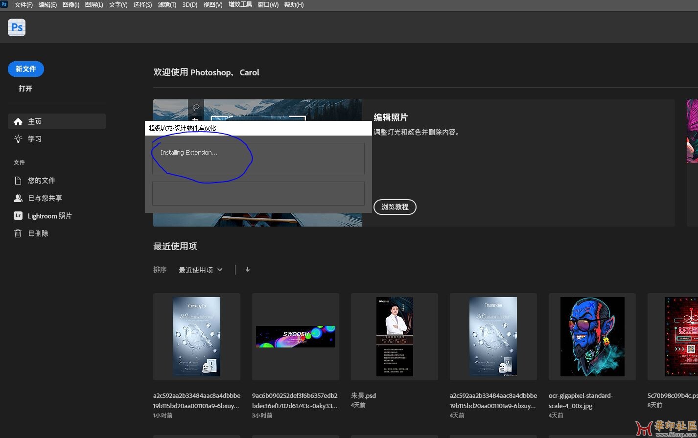Open the YueFangYa poster thumbnail from 1小时前
698x438 pixels.
pos(197,337)
